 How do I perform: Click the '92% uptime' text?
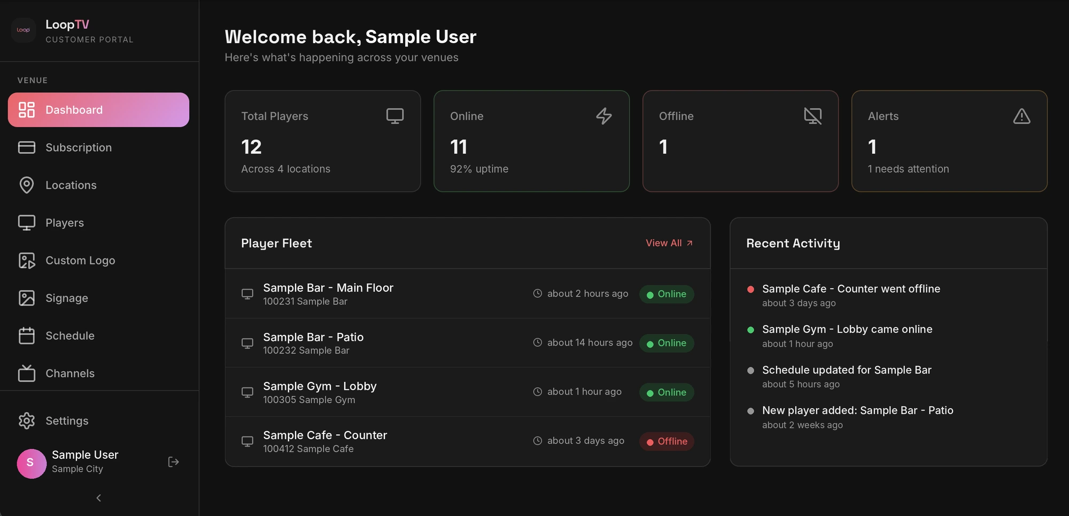pos(479,169)
